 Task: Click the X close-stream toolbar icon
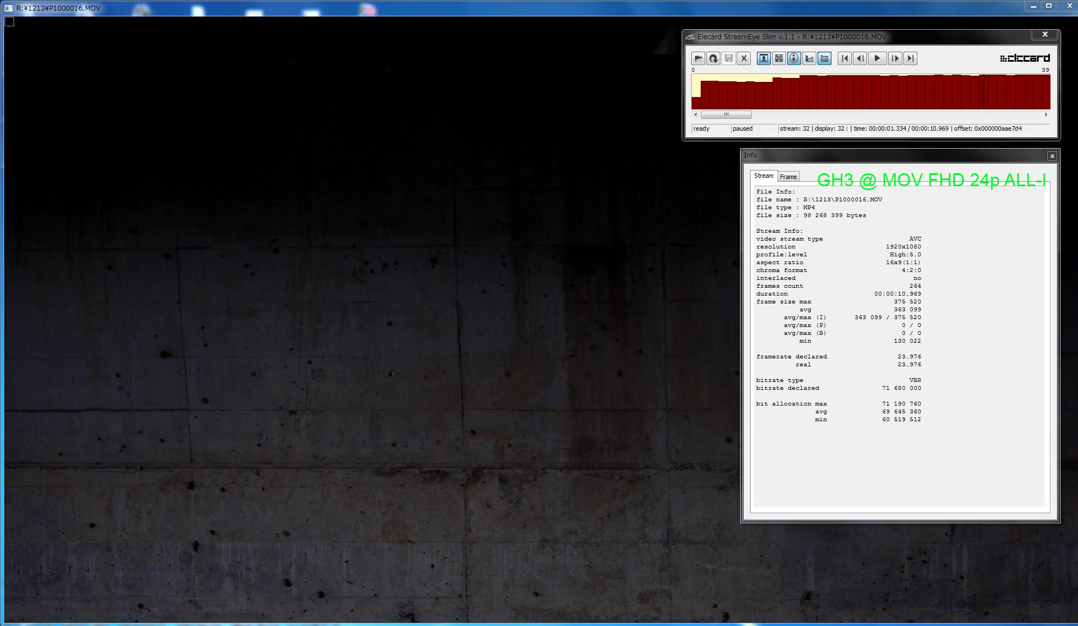pyautogui.click(x=744, y=58)
